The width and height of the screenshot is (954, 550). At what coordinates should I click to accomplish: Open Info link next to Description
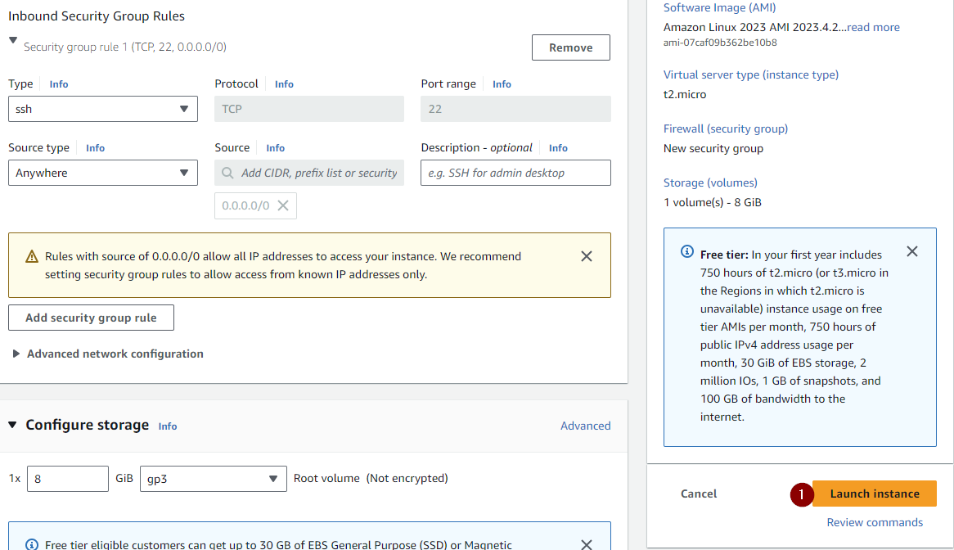558,148
